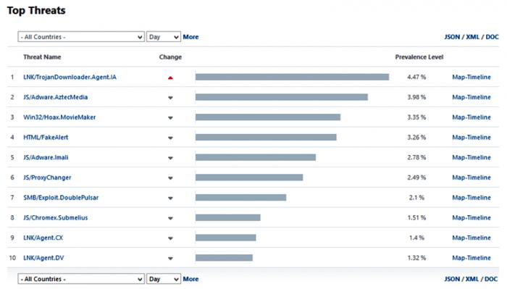Click the top More link

coord(190,37)
